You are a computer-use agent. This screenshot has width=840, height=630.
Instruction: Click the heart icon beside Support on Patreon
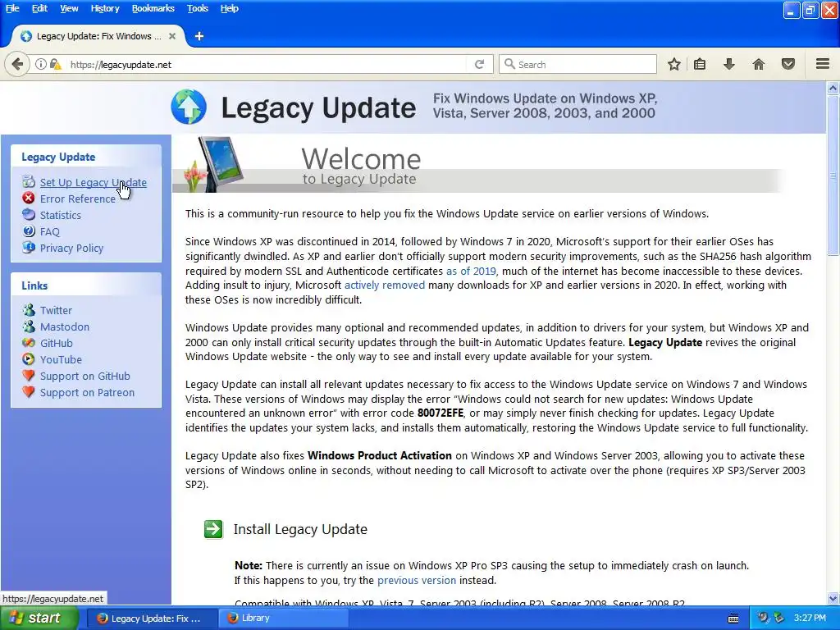click(29, 392)
